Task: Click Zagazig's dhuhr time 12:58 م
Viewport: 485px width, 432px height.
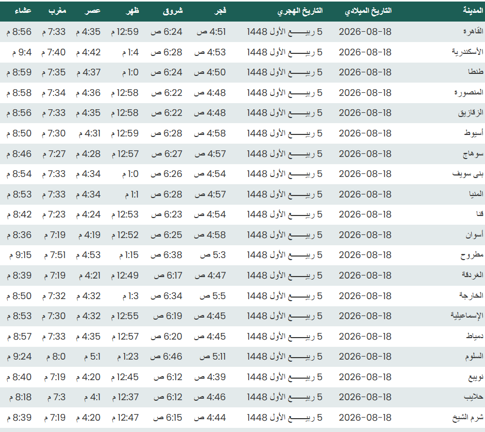Action: click(125, 113)
